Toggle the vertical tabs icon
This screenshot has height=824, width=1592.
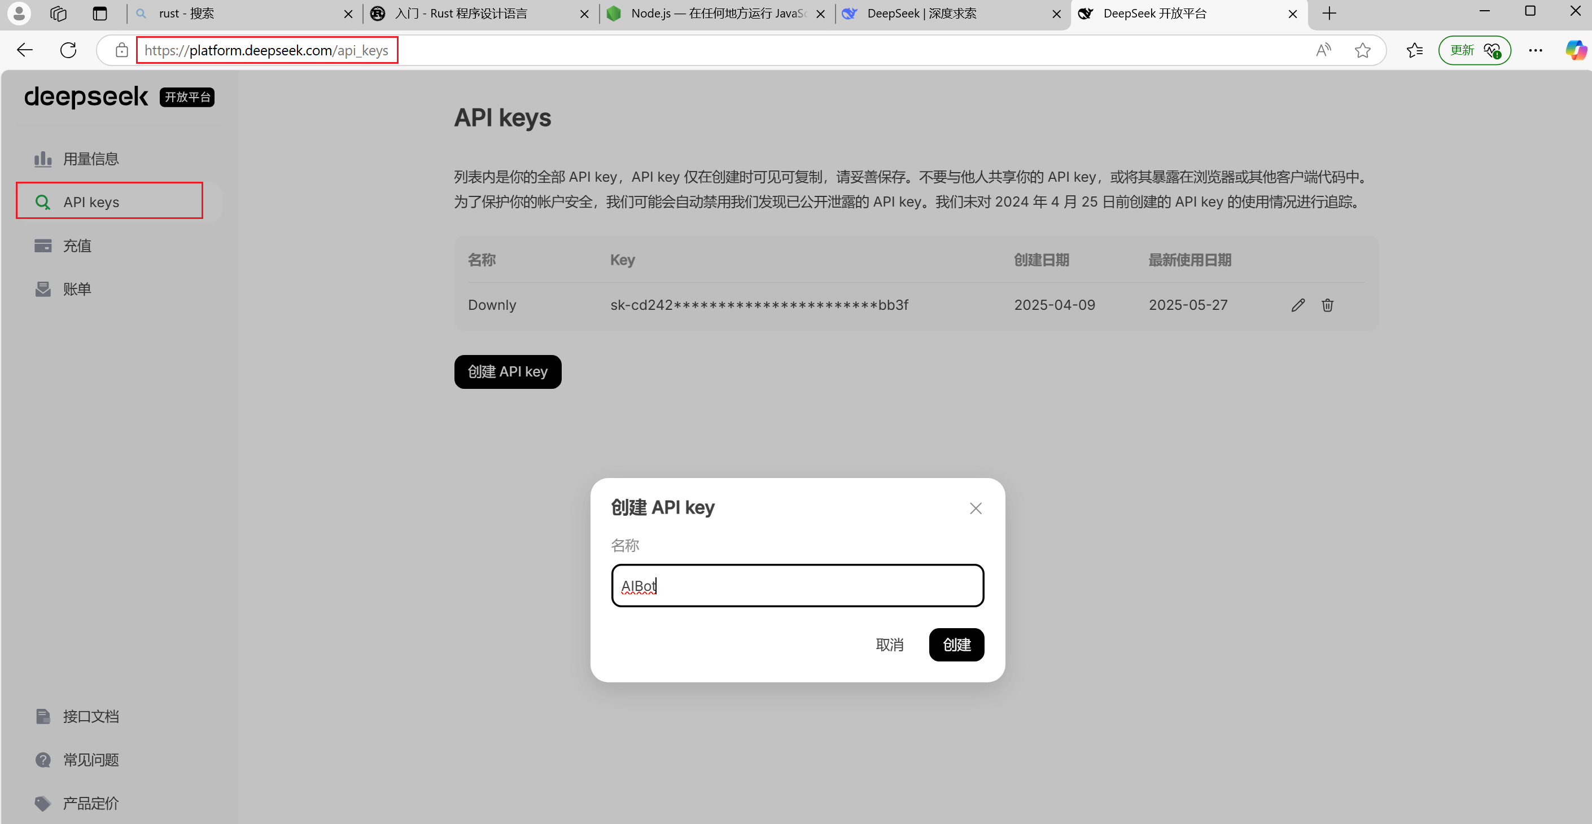(x=100, y=13)
